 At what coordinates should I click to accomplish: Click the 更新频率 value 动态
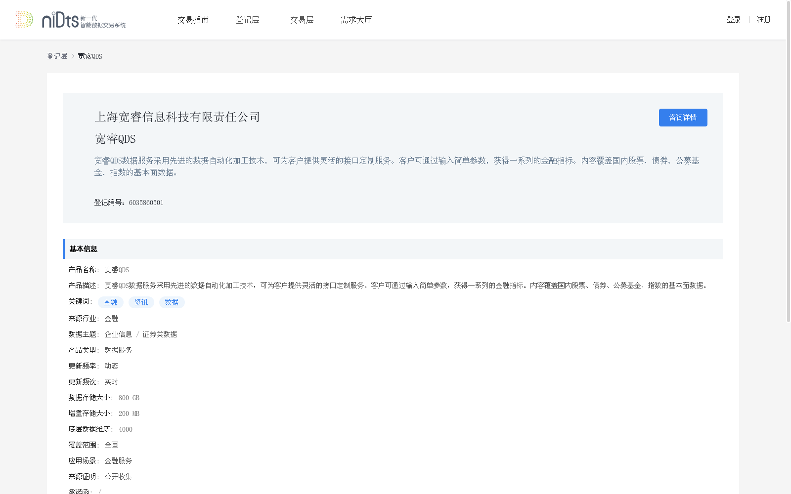pyautogui.click(x=111, y=366)
